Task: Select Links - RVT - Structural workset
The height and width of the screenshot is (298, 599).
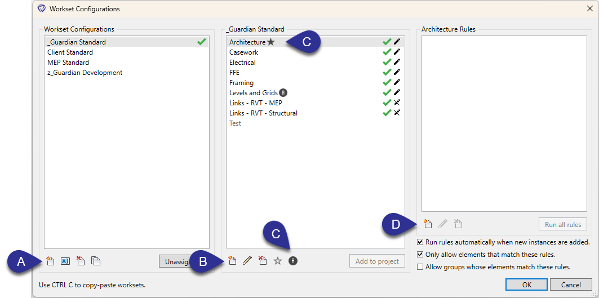Action: (315, 113)
